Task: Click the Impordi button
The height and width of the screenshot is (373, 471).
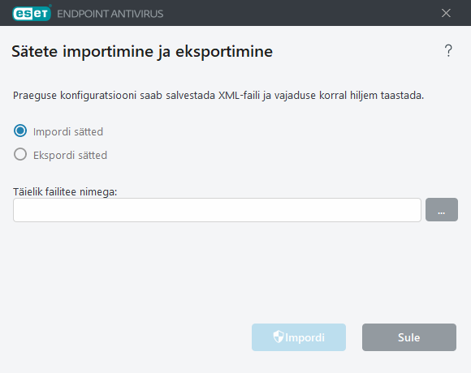Action: click(299, 337)
